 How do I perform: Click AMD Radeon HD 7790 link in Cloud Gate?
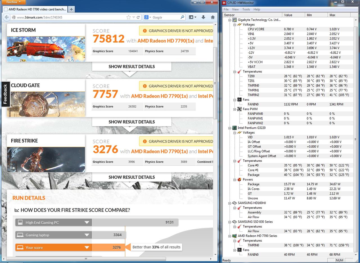click(159, 96)
